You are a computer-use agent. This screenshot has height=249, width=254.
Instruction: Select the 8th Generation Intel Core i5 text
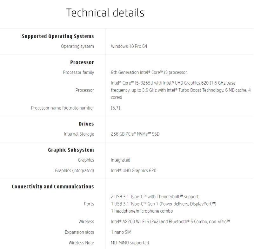(149, 72)
